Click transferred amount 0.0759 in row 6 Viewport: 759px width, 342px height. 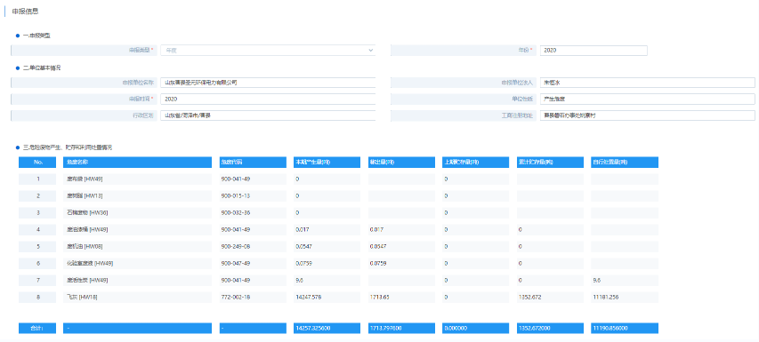pyautogui.click(x=401, y=263)
